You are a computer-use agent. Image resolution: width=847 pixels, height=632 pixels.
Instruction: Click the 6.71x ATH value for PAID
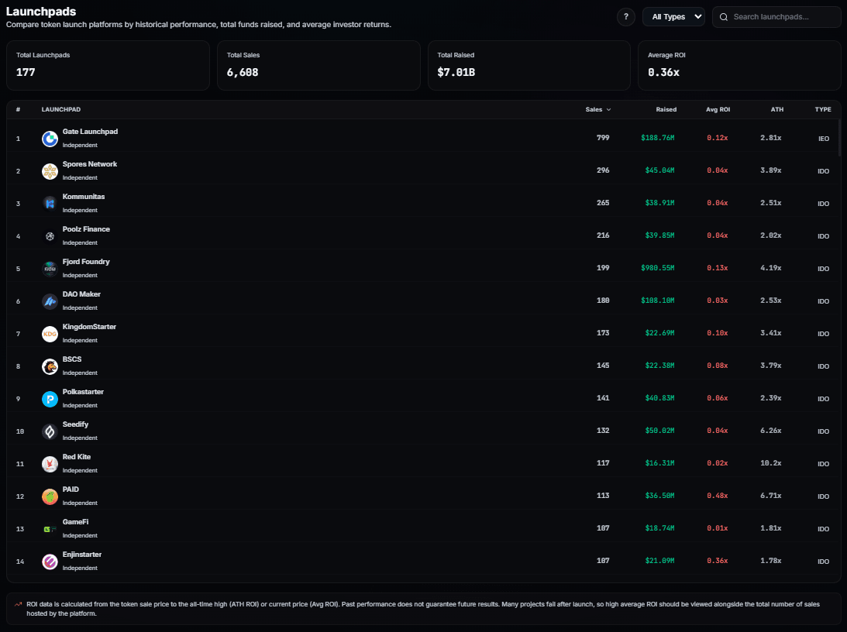click(x=771, y=496)
